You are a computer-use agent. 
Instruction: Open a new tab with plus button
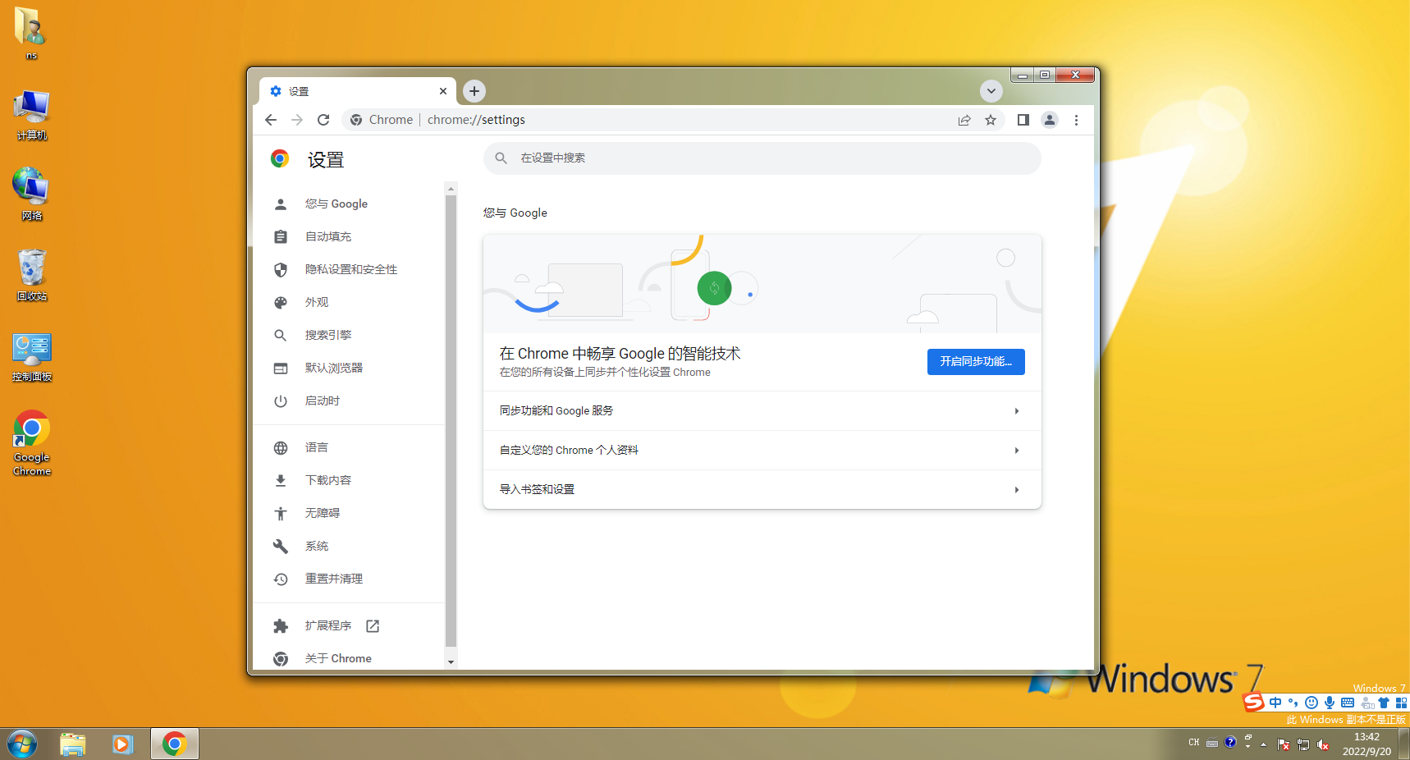point(474,91)
